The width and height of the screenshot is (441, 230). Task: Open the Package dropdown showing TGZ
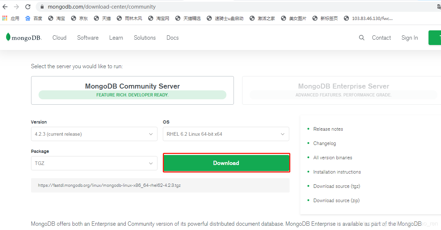click(94, 163)
